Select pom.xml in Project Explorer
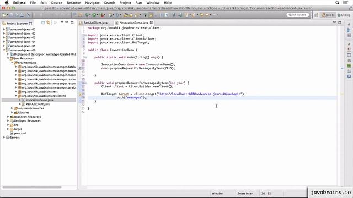The height and width of the screenshot is (198, 353). [x=20, y=133]
